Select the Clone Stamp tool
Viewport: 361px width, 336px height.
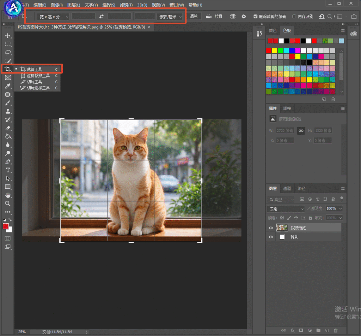tap(8, 111)
